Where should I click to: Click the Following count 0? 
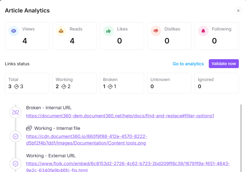[x=214, y=41]
